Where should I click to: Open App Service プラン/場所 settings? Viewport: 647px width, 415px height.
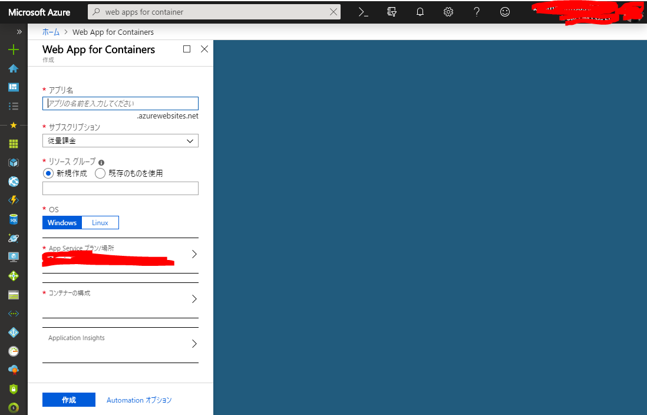(x=120, y=255)
